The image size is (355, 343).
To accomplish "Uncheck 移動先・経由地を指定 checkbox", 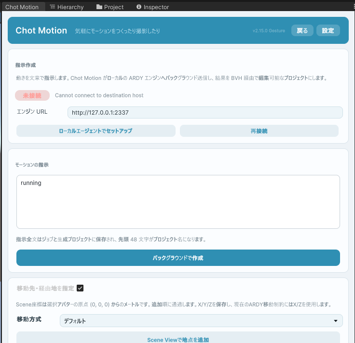I will coord(80,288).
